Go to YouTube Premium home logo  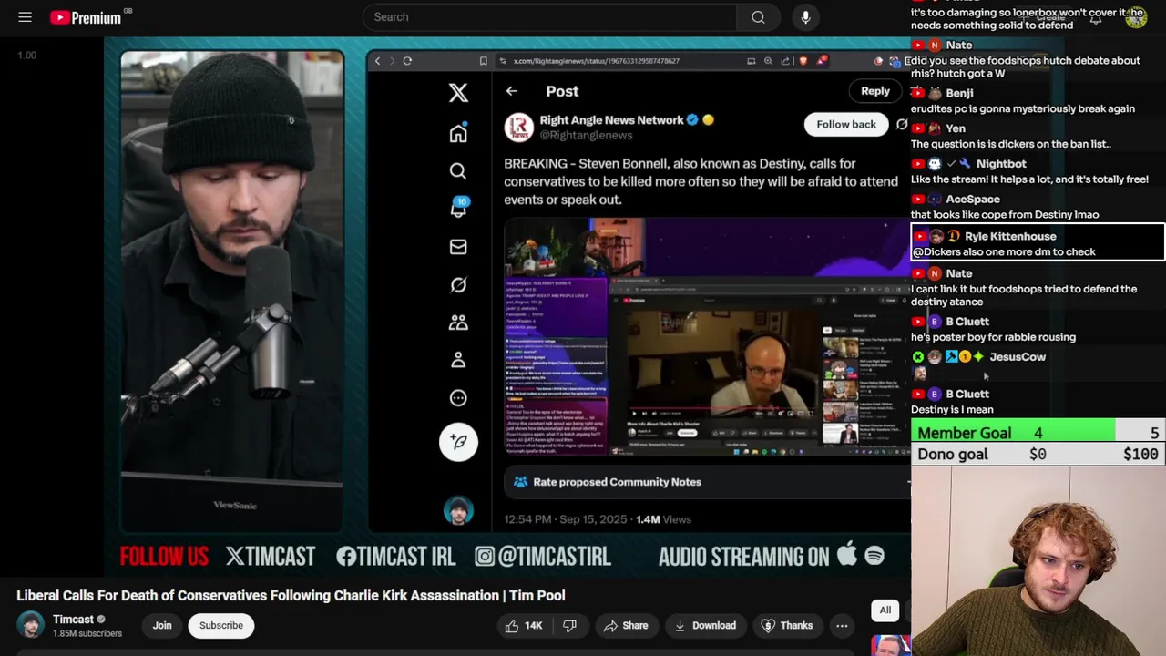(86, 17)
